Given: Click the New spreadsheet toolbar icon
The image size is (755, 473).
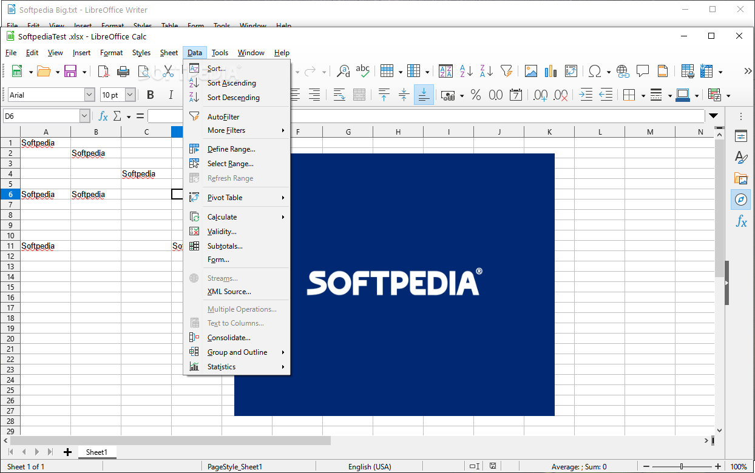Looking at the screenshot, I should coord(17,72).
